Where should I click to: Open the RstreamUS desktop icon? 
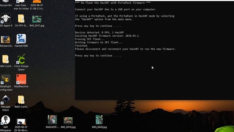tap(6, 41)
